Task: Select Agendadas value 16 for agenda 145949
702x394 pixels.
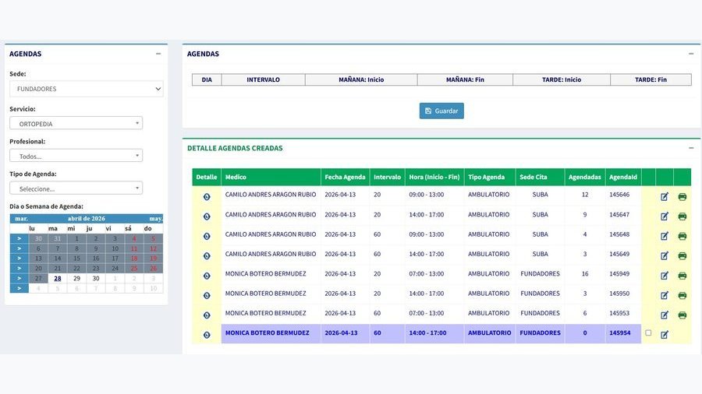Action: 585,274
